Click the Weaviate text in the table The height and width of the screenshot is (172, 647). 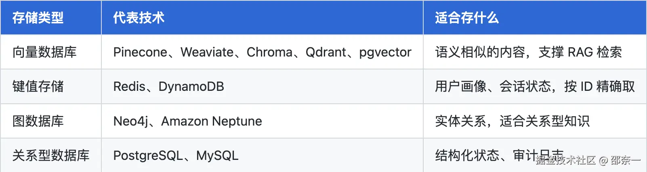207,52
